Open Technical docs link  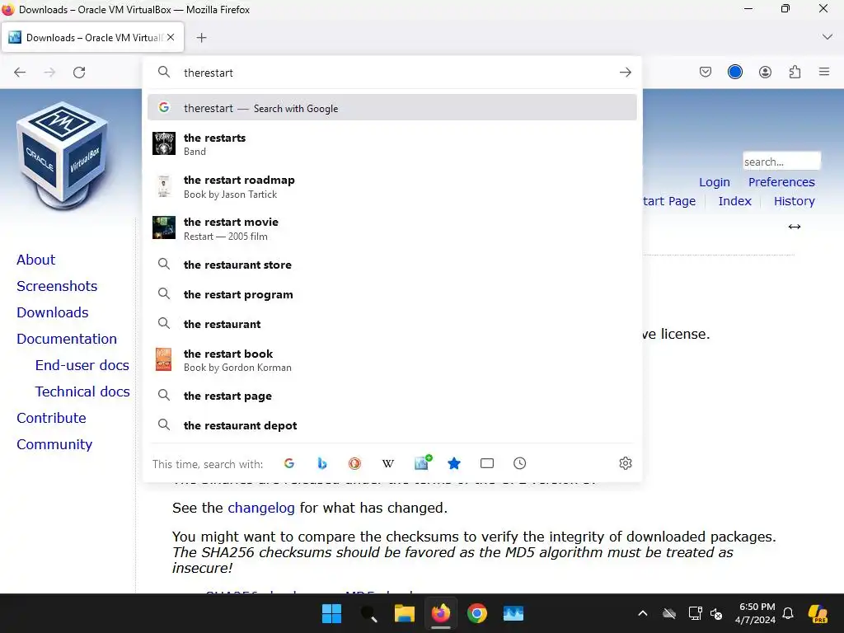click(x=82, y=392)
